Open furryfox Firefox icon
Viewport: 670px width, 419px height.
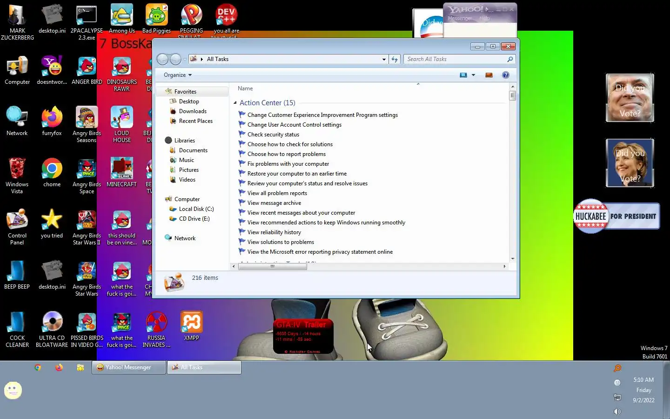coord(52,122)
